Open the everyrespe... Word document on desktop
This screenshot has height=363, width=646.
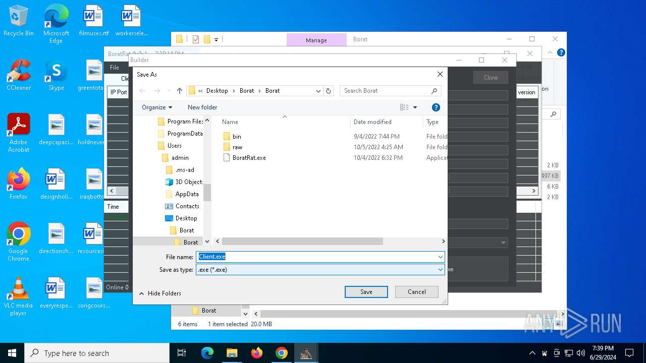56,293
